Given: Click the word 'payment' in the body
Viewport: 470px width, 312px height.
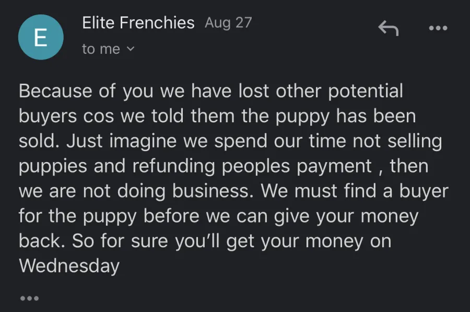Looking at the screenshot, I should click(x=334, y=166).
